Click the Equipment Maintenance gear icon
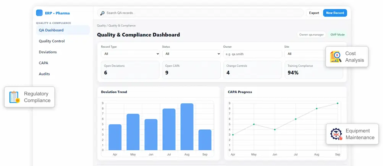Image resolution: width=383 pixels, height=166 pixels. tap(336, 134)
